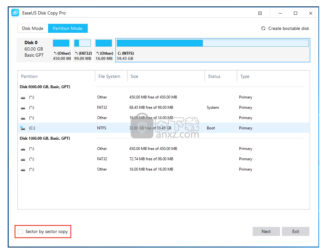This screenshot has height=252, width=331.
Task: Switch to Partition Mode tab
Action: (x=67, y=28)
